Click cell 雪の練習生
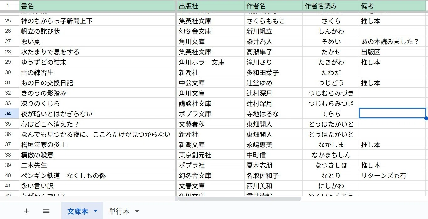 coord(97,72)
